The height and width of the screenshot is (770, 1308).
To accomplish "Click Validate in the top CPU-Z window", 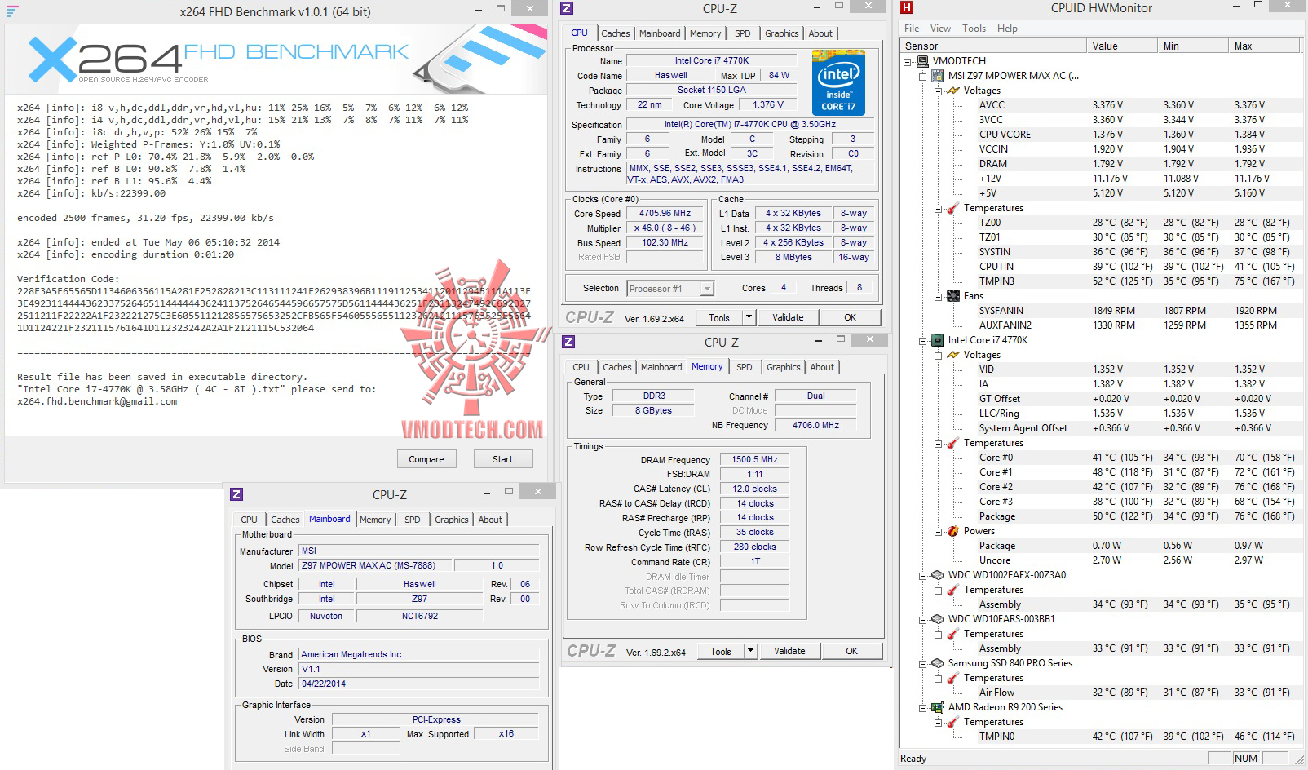I will point(788,317).
